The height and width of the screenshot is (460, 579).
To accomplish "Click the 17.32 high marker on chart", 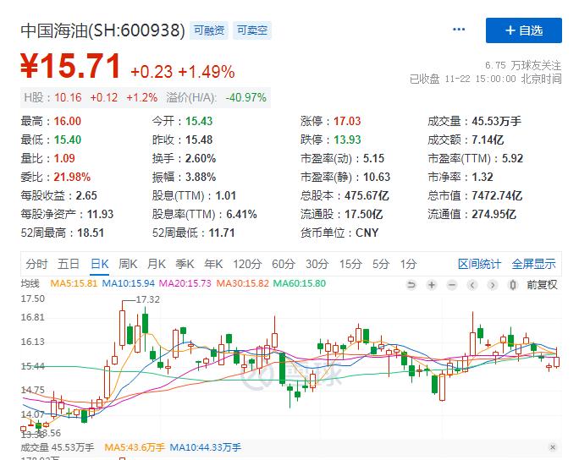I will click(x=147, y=299).
